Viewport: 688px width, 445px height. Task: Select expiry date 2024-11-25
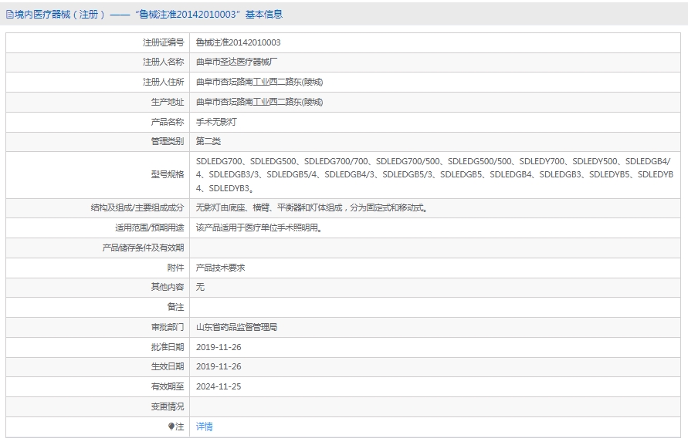[219, 386]
